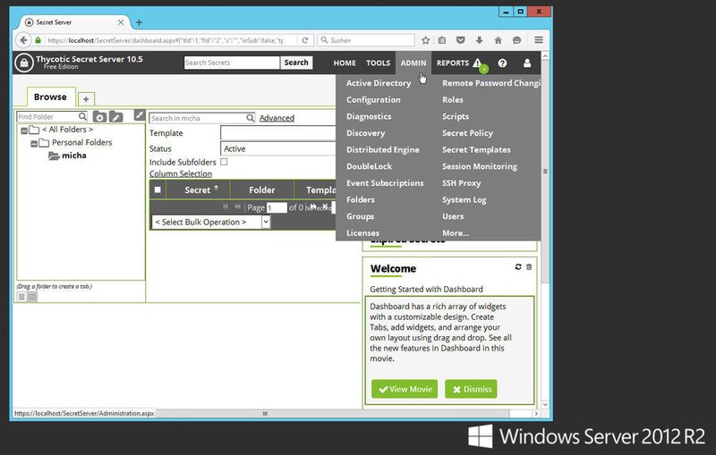This screenshot has height=455, width=716.
Task: Add a new dashboard tab with plus
Action: [86, 99]
